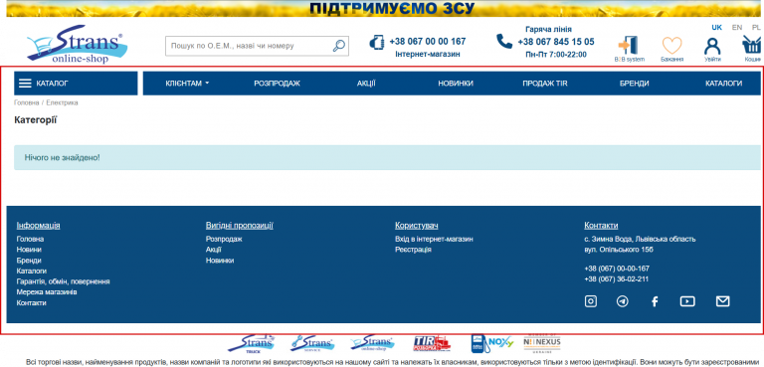Viewport: 764px width, 367px height.
Task: Click the TIR logo
Action: (x=432, y=343)
